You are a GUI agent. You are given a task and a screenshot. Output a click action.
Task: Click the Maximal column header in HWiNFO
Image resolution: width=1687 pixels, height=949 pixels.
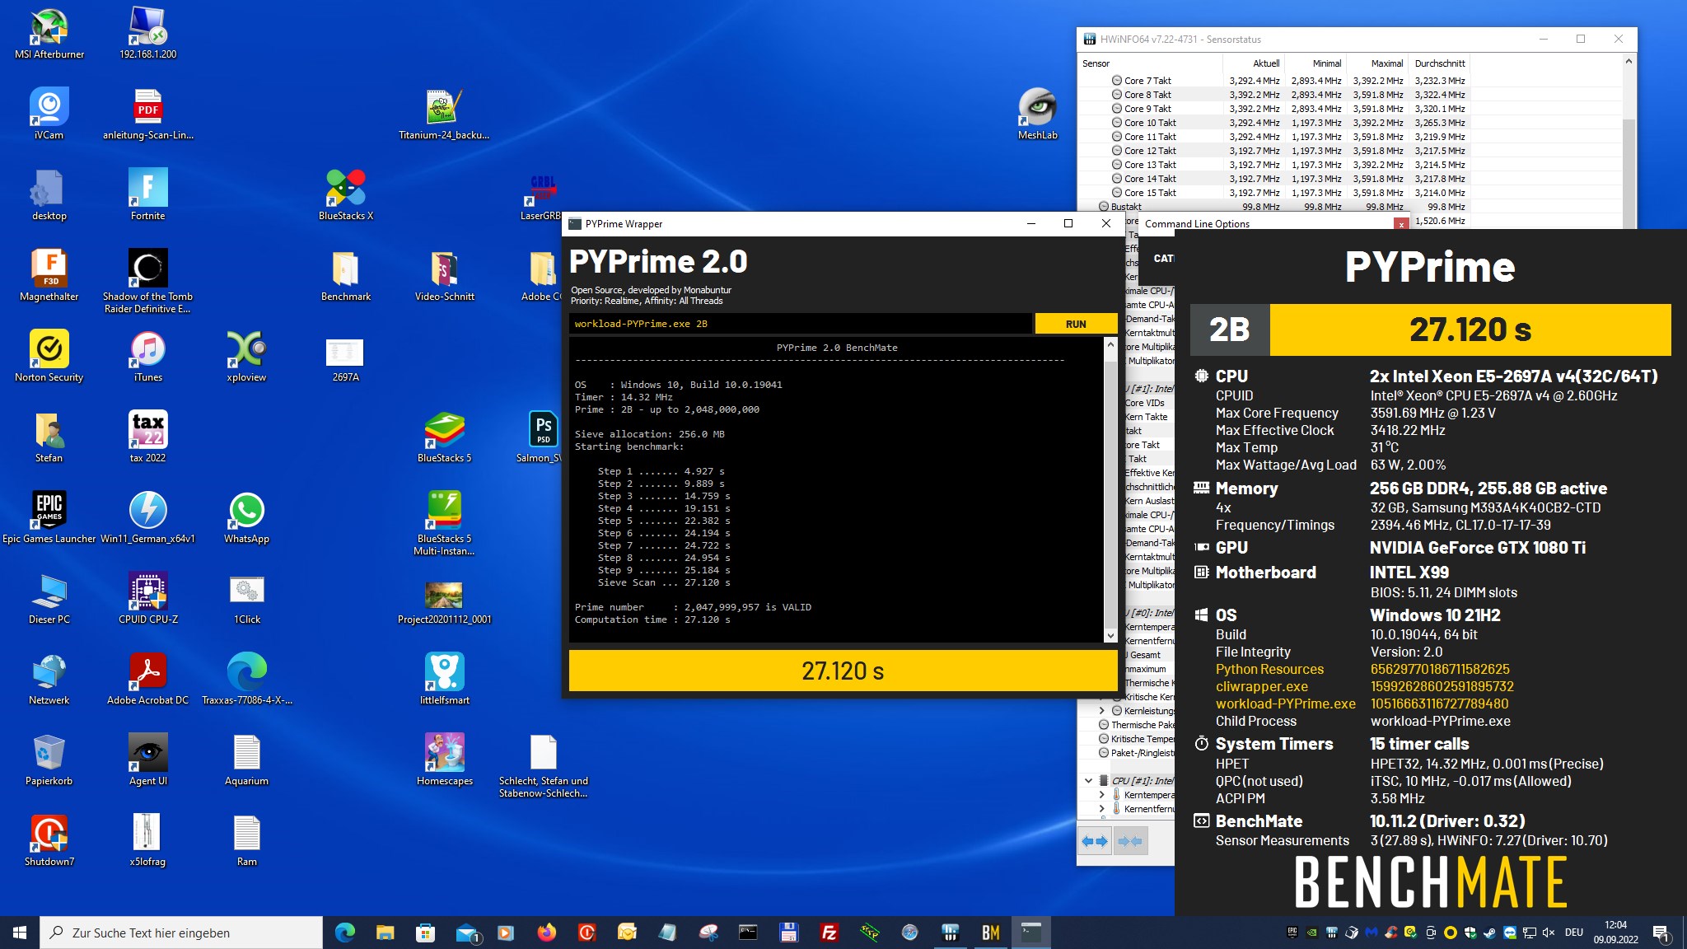tap(1377, 63)
